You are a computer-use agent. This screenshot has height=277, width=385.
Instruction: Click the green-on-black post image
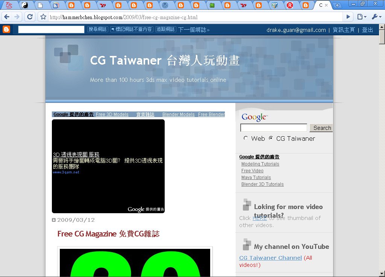point(135,263)
